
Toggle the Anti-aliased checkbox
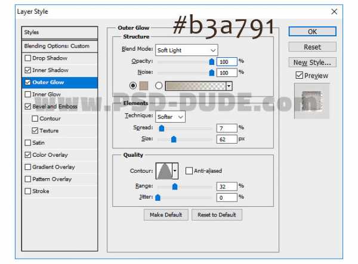click(189, 171)
